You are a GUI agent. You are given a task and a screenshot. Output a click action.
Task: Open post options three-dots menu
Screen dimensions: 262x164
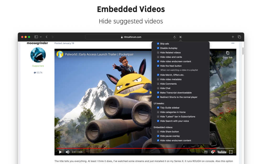pos(233,43)
